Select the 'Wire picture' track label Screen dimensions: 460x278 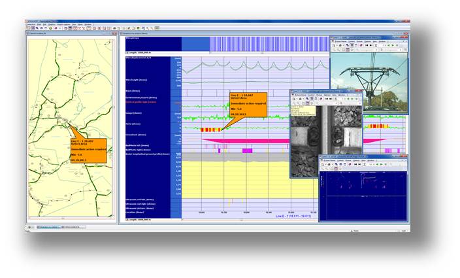point(132,38)
